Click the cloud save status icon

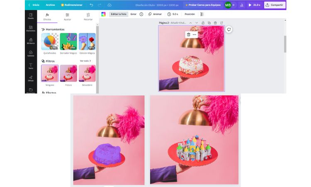click(109, 5)
